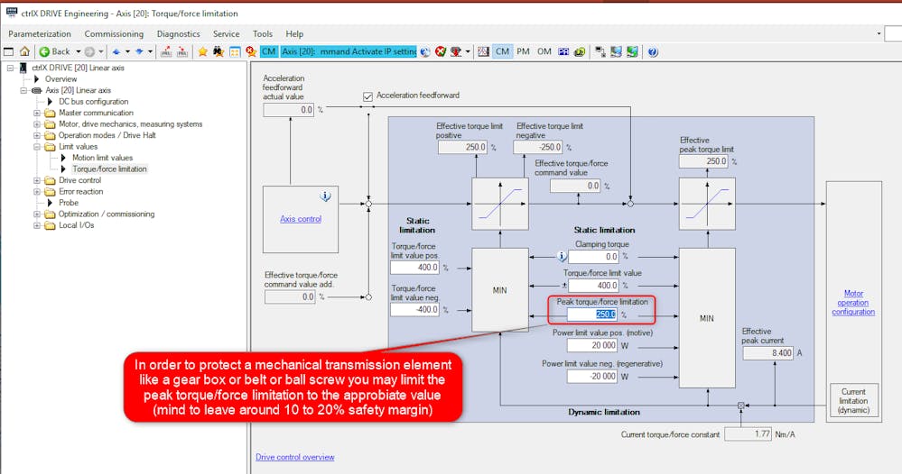Expand Optimization / commissioning folder
Screen dimensions: 902x474
tap(37, 214)
